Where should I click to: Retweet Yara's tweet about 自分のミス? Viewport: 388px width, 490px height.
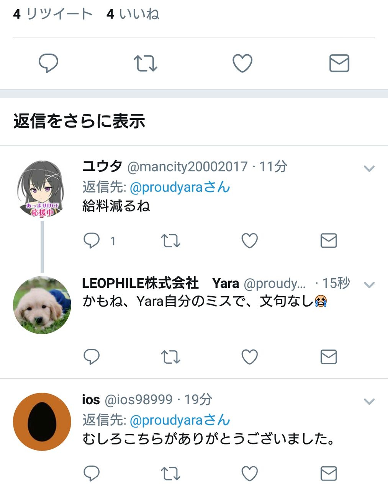click(170, 357)
